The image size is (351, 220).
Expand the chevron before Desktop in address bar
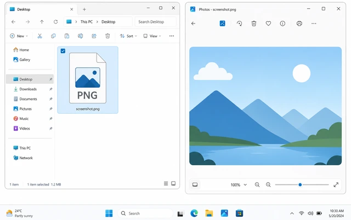click(x=97, y=22)
